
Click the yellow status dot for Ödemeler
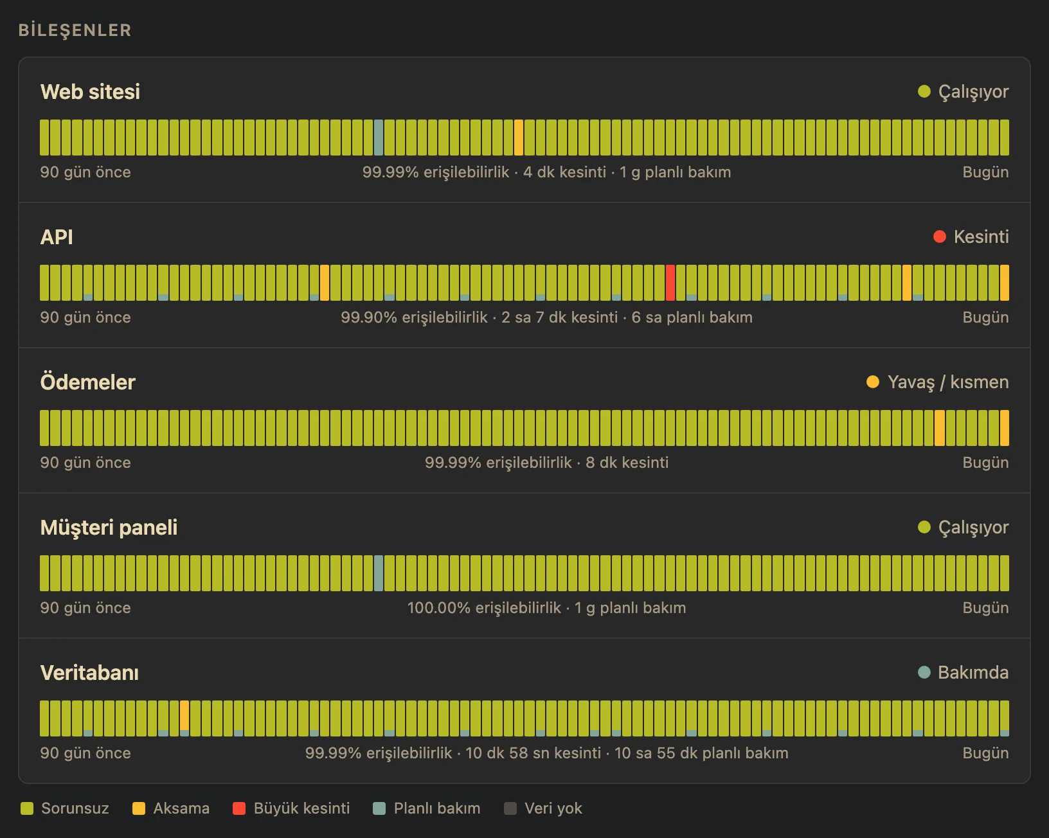[873, 382]
